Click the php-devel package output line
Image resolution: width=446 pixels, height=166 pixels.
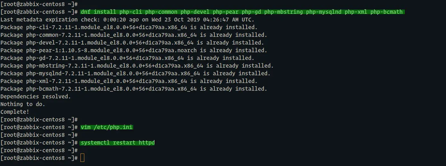[132, 43]
